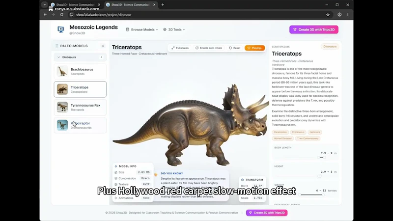
Task: Click the Paleo-Models list icon
Action: pyautogui.click(x=56, y=46)
